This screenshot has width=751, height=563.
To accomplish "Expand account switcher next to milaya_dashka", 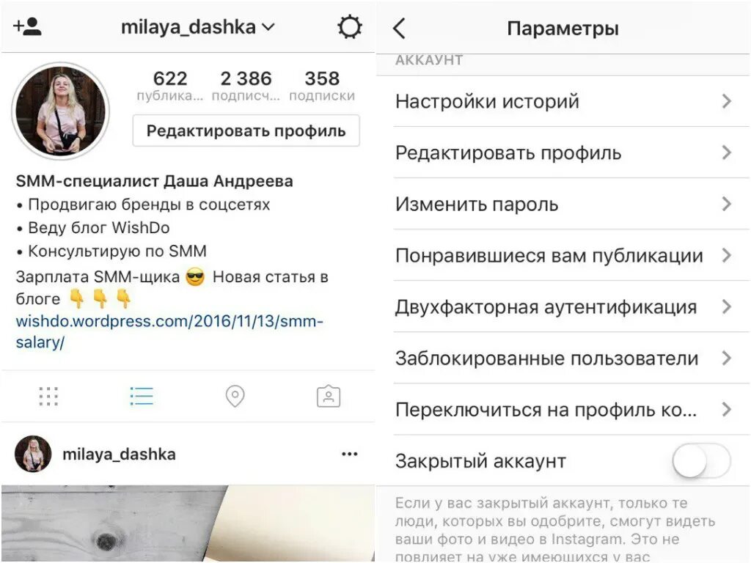I will pyautogui.click(x=269, y=27).
